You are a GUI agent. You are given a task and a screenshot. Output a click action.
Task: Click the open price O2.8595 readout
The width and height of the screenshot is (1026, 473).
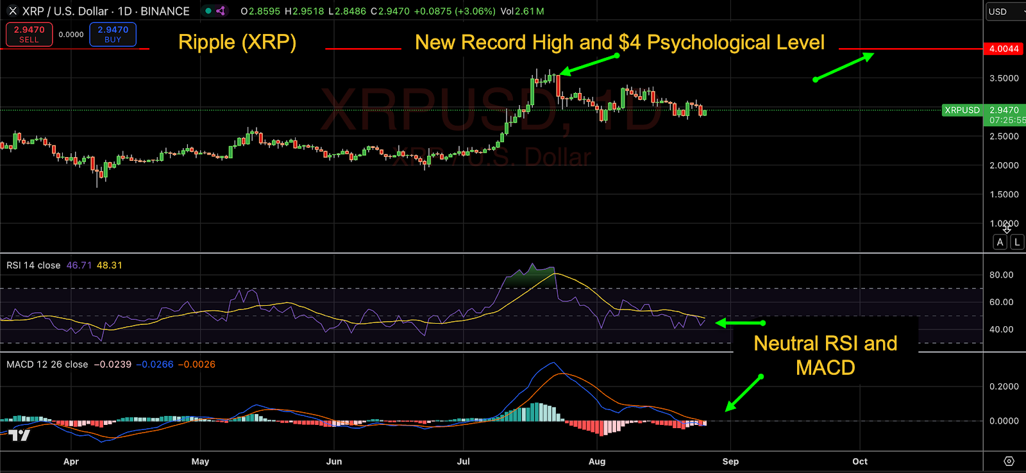[x=261, y=12]
